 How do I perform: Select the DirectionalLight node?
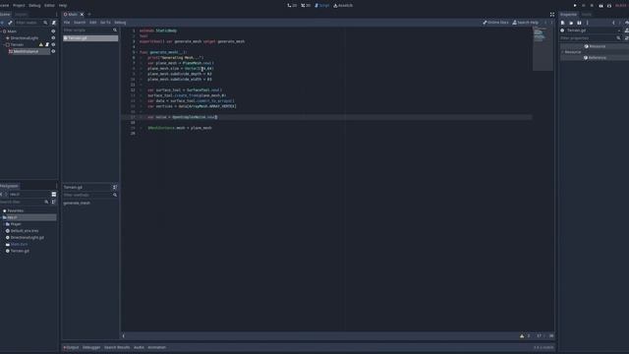24,38
